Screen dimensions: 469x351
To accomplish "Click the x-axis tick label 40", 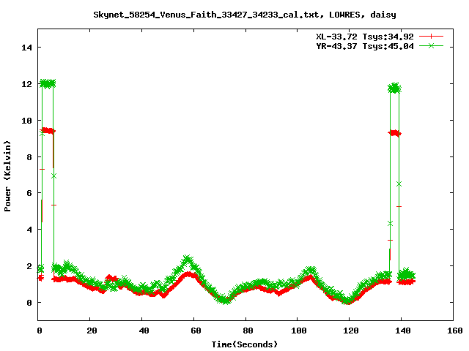I will click(144, 331).
